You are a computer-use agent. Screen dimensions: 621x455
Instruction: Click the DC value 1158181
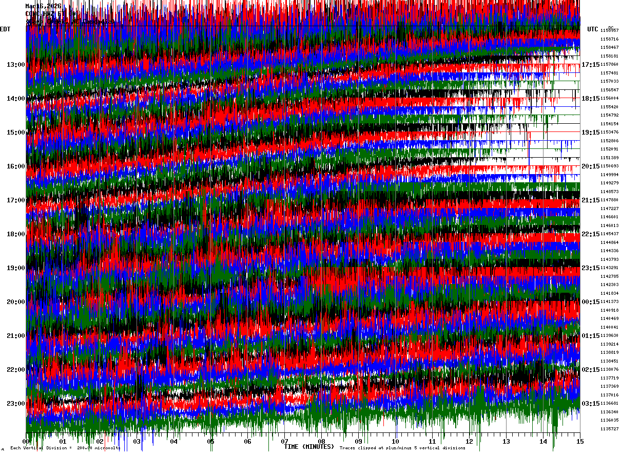[609, 56]
